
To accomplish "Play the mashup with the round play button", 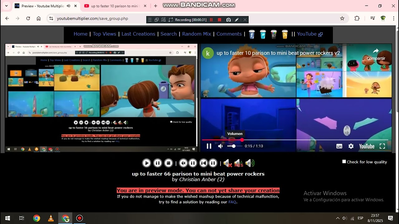I will point(147,163).
